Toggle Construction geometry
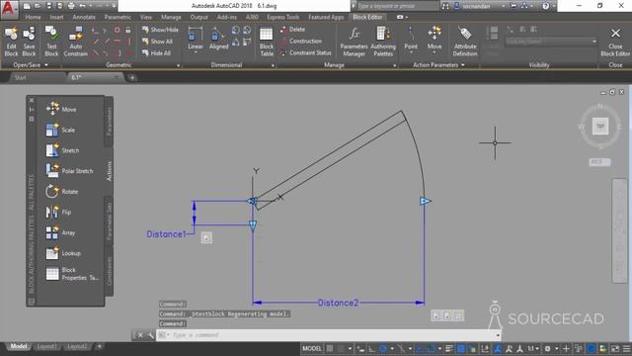 pyautogui.click(x=301, y=41)
